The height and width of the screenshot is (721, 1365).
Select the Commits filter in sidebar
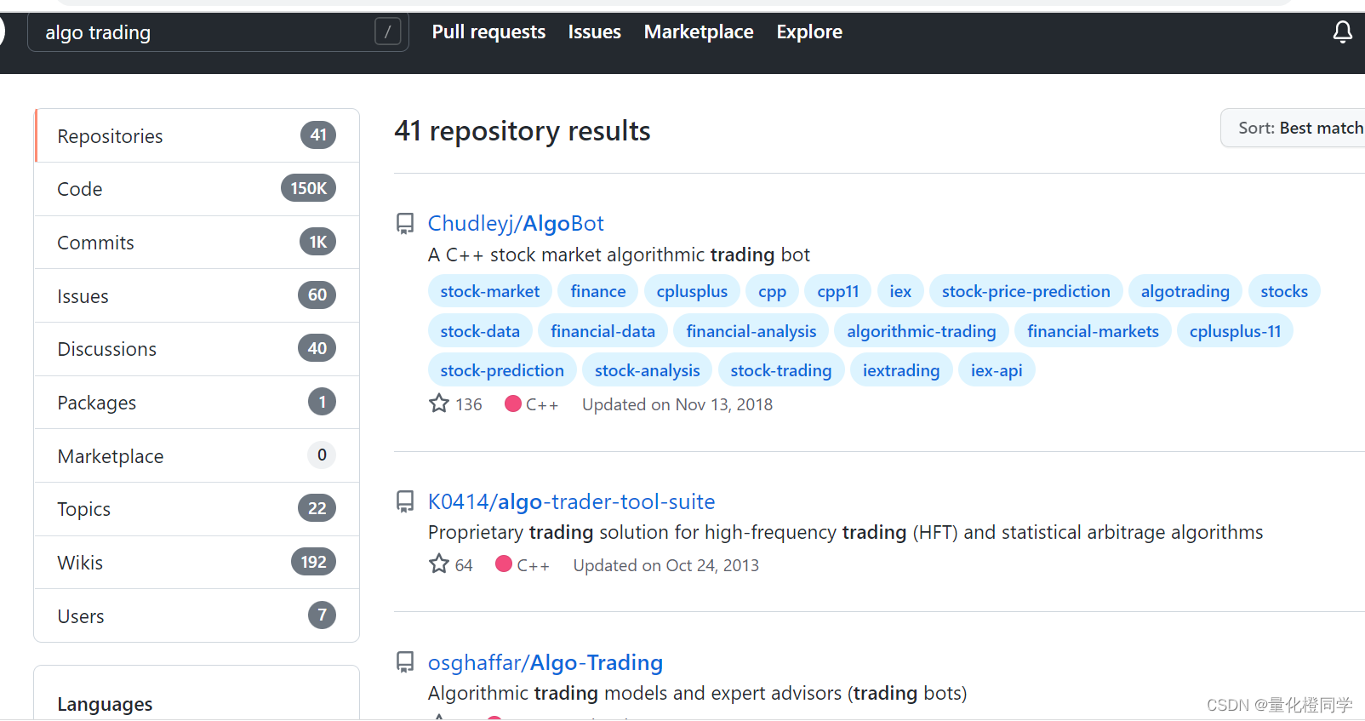point(197,243)
